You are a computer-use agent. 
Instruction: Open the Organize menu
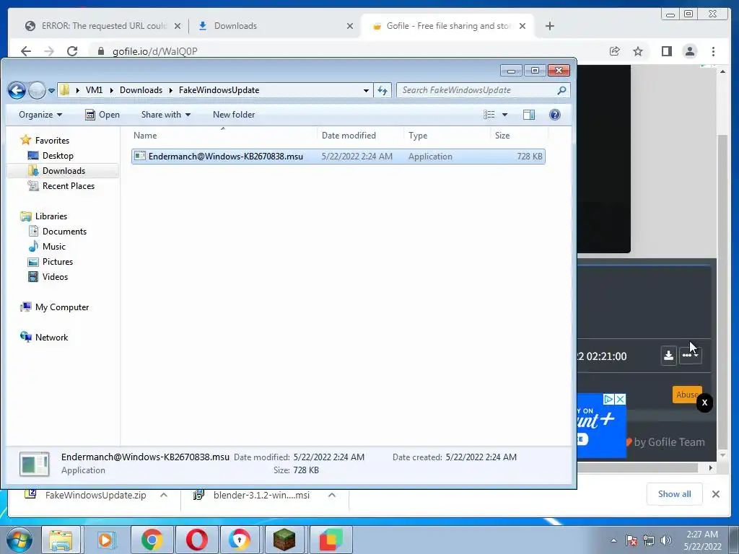[x=40, y=115]
